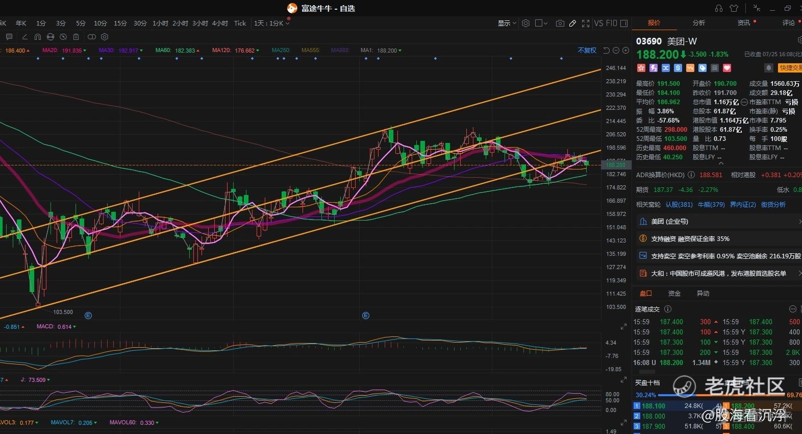
Task: Click the overlapping circles overlay icon
Action: coord(92,37)
